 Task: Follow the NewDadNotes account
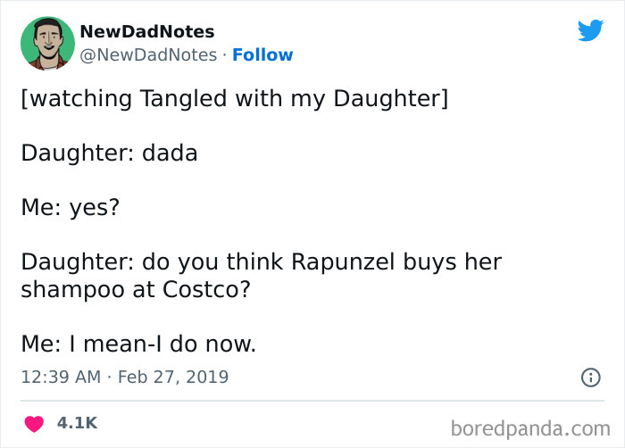click(x=262, y=54)
